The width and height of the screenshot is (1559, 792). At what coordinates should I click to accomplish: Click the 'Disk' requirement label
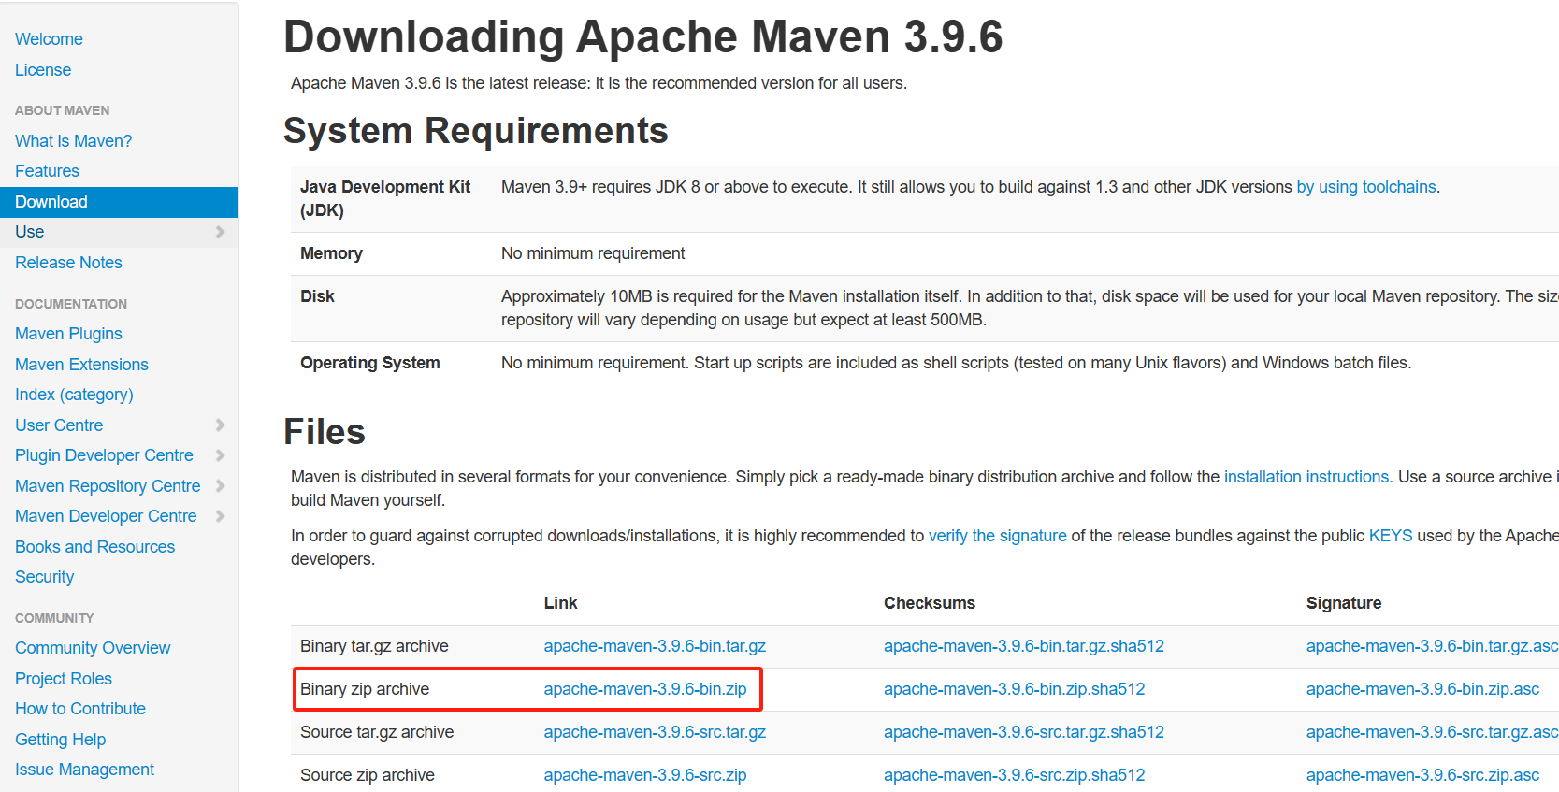[317, 296]
